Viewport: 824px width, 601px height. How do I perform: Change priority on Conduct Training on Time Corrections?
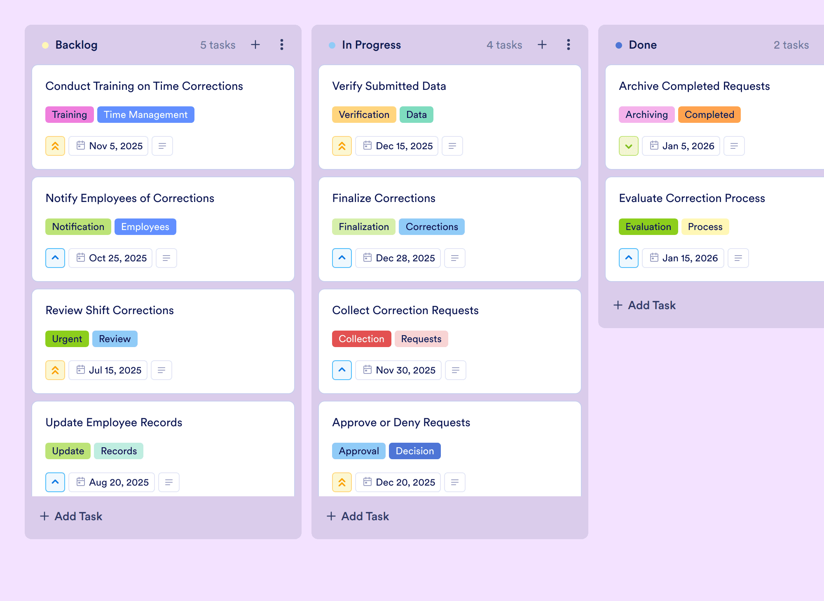(55, 146)
